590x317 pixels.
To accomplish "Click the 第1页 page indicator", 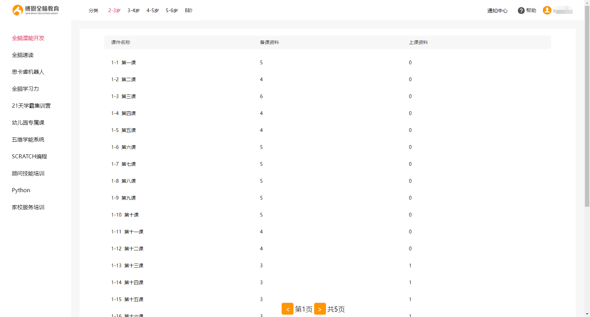I will [x=304, y=309].
